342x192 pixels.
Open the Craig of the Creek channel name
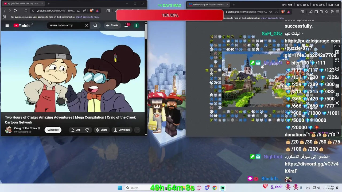tap(26, 128)
